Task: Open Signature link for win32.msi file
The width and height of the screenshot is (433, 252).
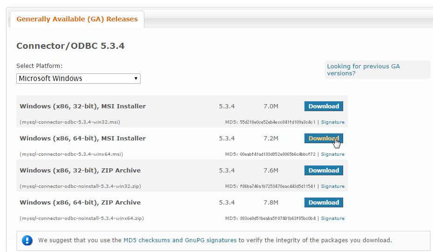Action: tap(332, 122)
